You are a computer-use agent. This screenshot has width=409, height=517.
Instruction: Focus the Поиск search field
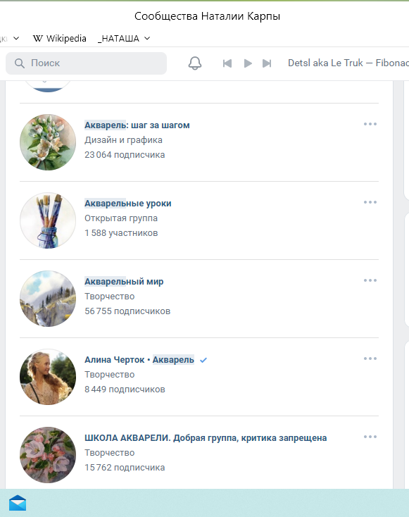(x=86, y=63)
